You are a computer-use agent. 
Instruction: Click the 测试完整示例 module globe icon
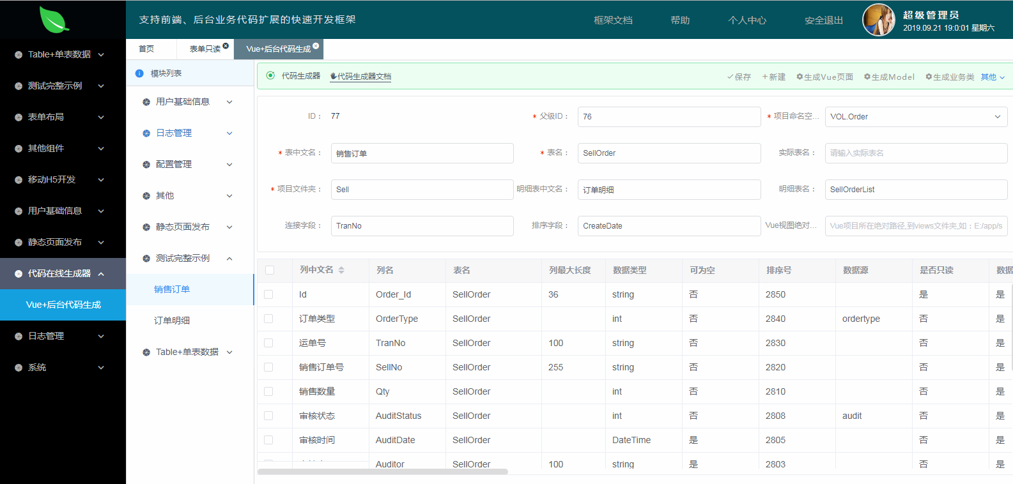pyautogui.click(x=146, y=259)
